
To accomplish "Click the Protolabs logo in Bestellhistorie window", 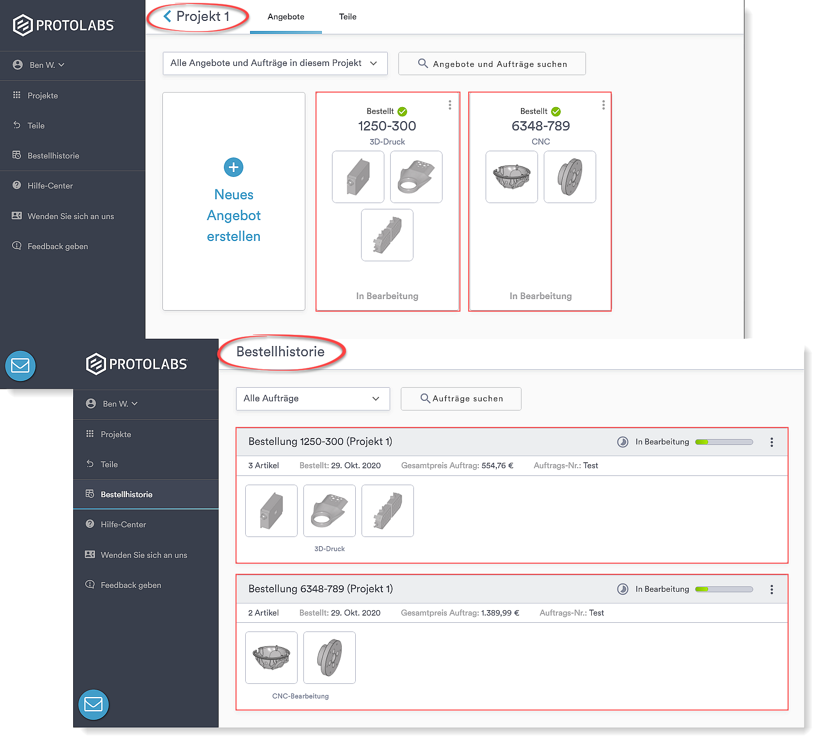I will click(137, 364).
